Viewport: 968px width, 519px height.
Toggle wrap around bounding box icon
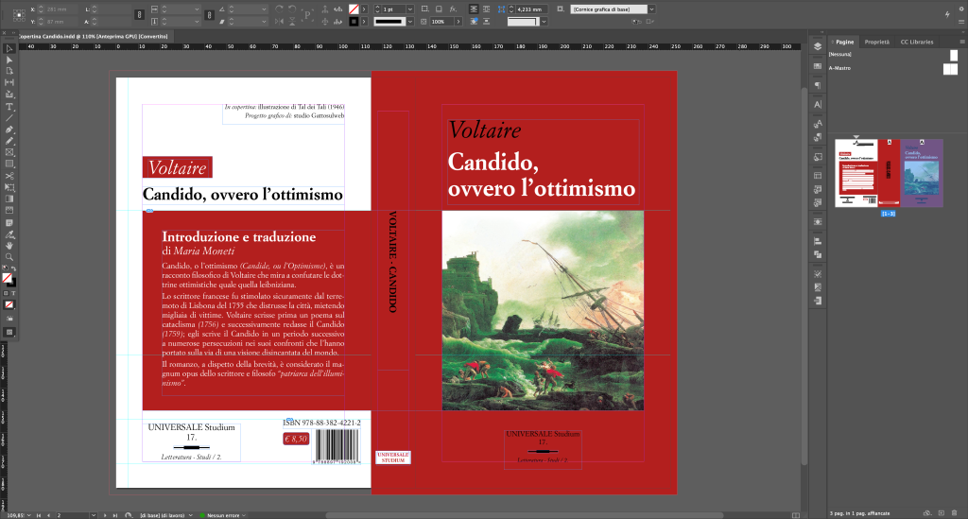point(487,9)
